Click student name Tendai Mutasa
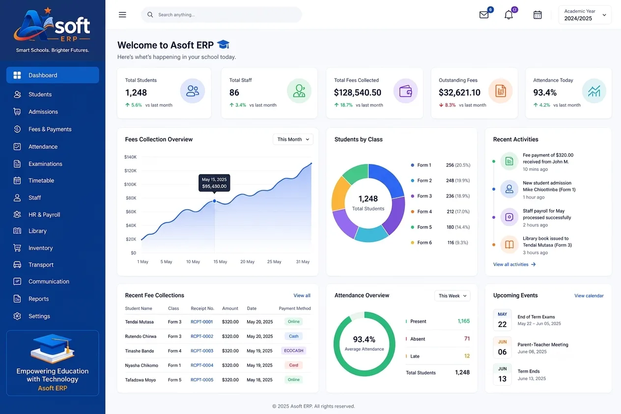 tap(140, 322)
